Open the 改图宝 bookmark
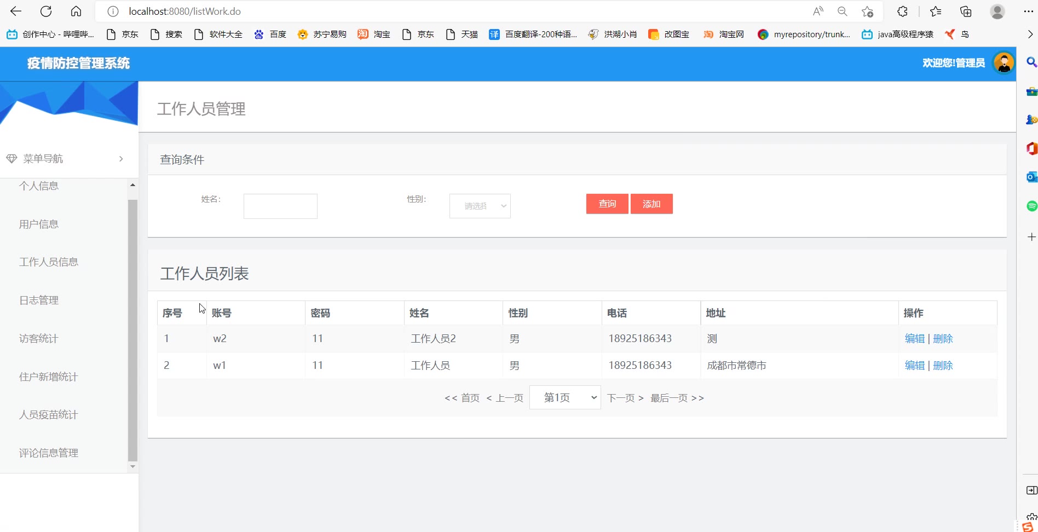1038x532 pixels. pos(668,34)
